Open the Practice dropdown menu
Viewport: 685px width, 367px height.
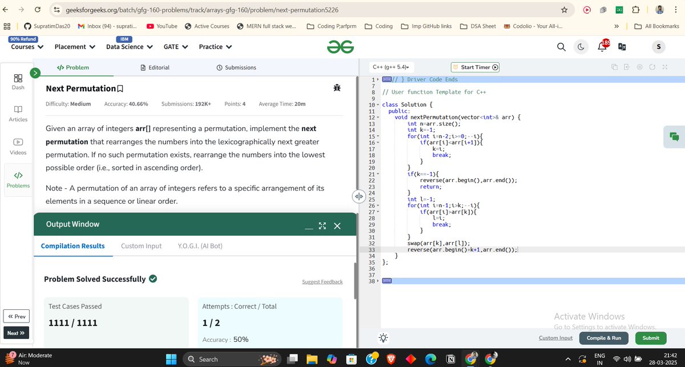[x=215, y=47]
